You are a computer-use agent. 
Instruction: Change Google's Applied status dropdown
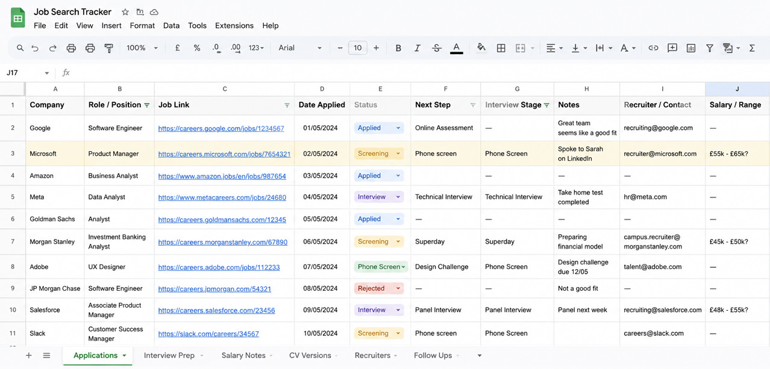pos(379,128)
